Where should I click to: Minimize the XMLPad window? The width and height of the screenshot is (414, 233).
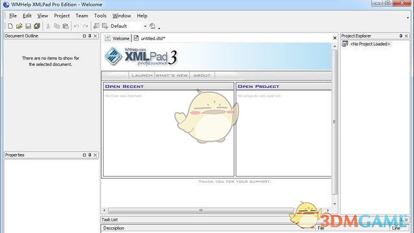(x=377, y=3)
